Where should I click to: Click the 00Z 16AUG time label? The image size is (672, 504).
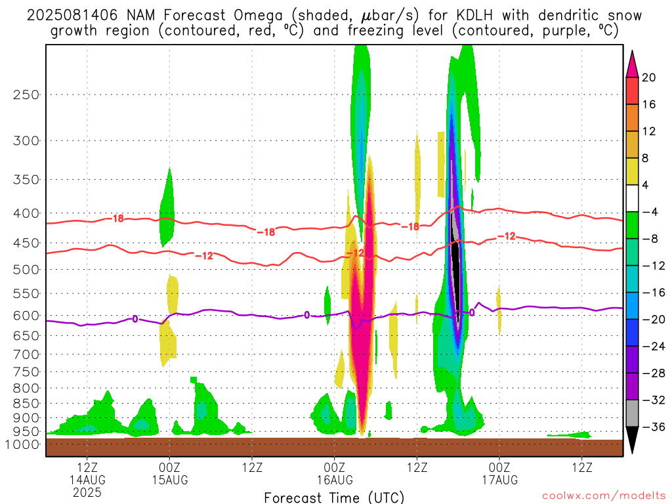(x=335, y=474)
